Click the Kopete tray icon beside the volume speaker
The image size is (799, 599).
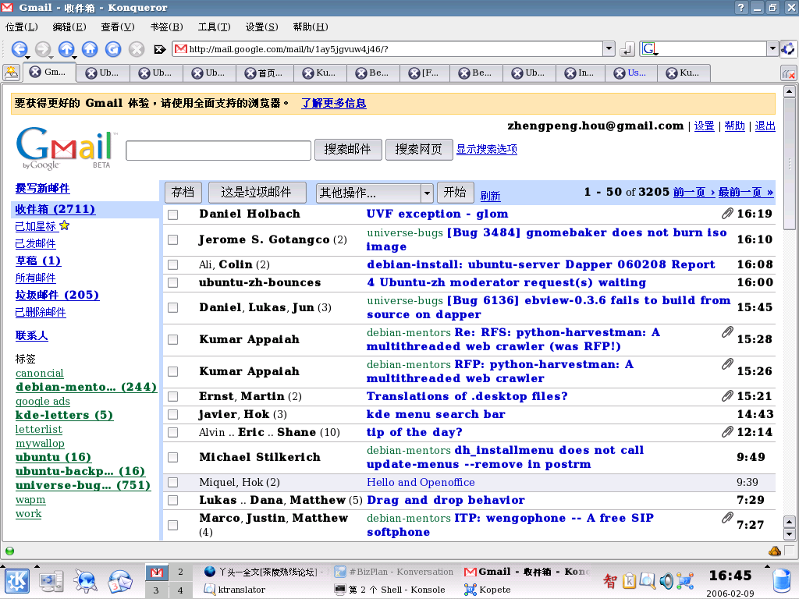pos(685,580)
